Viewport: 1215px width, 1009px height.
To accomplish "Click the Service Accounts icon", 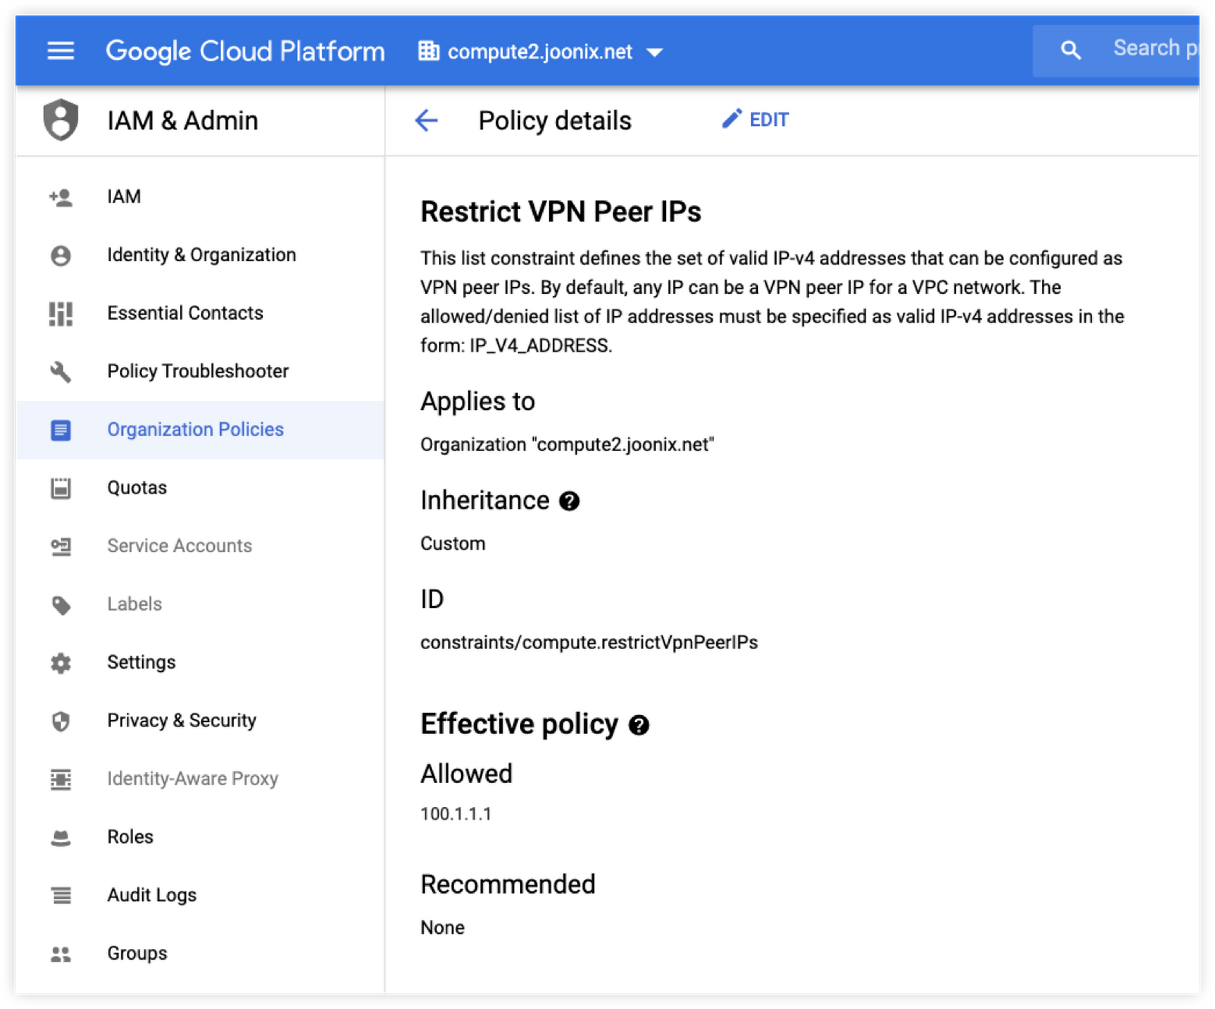I will coord(61,547).
